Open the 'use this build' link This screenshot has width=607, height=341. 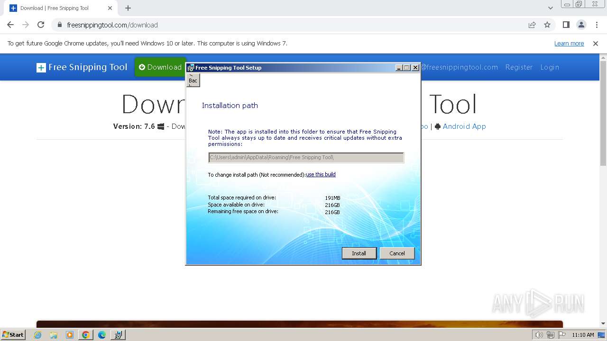pos(321,175)
